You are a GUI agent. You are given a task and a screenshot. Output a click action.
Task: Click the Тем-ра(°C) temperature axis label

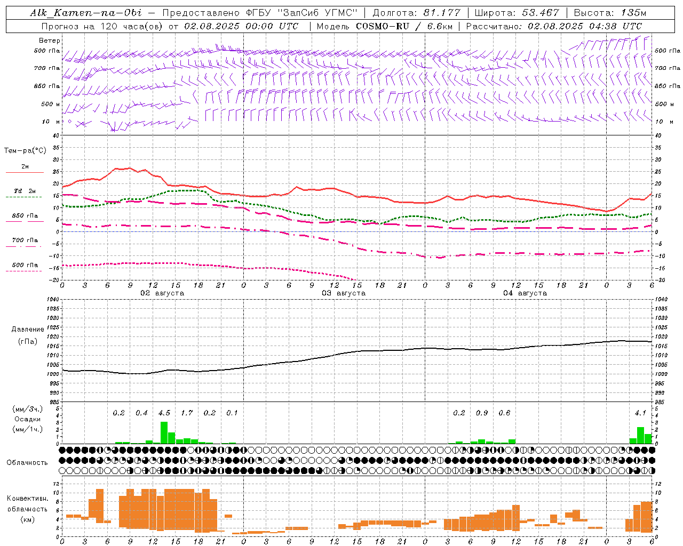pos(25,150)
